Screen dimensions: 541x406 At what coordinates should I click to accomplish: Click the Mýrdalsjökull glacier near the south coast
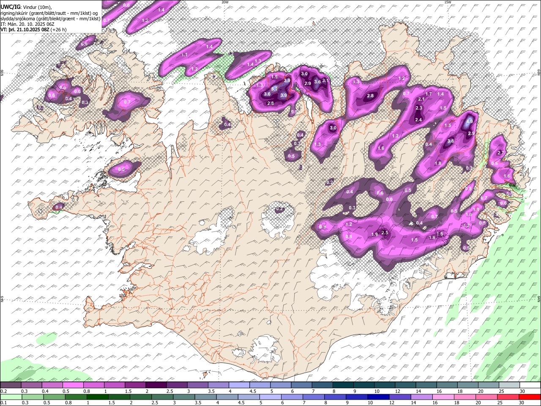265,349
